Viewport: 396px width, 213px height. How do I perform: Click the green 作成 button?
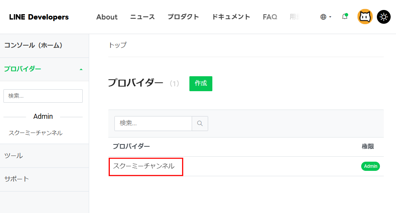pos(201,84)
